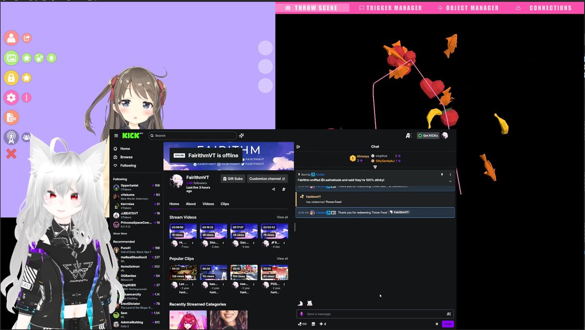Screen dimensions: 585x330
Task: Click the sparkle icon beside the Kick search bar
Action: [x=241, y=135]
